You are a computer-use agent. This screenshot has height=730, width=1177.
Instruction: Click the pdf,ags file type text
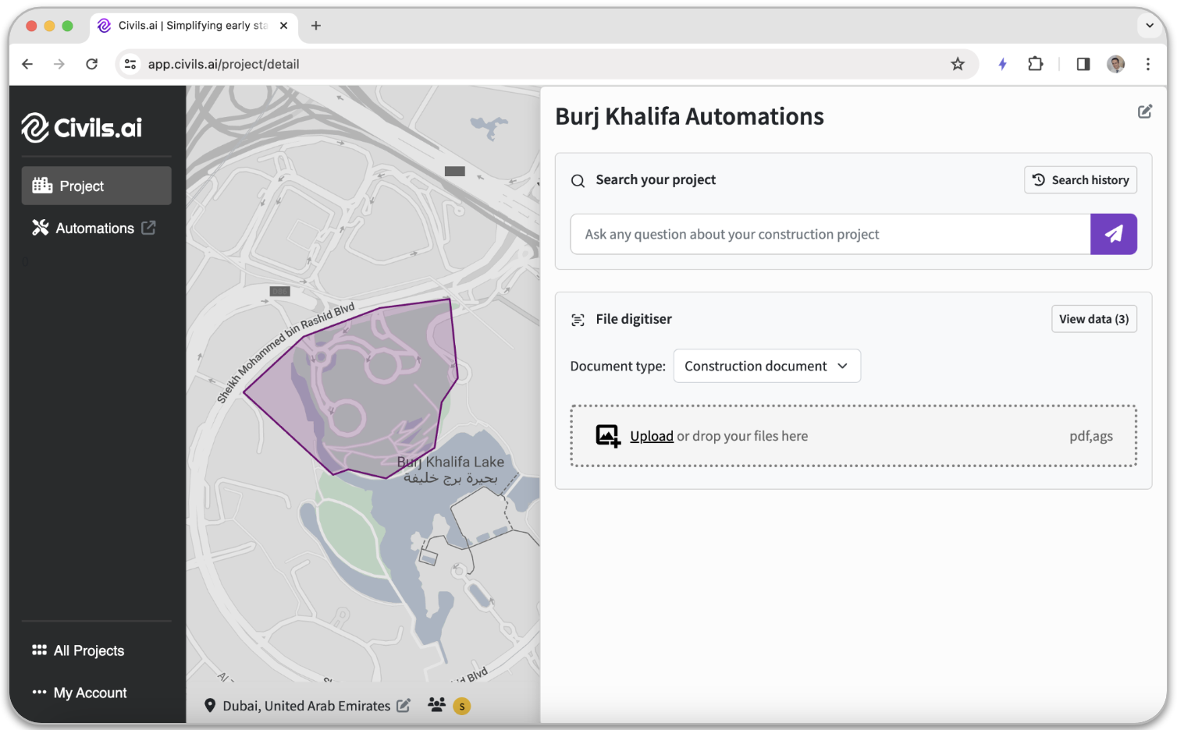(1091, 436)
